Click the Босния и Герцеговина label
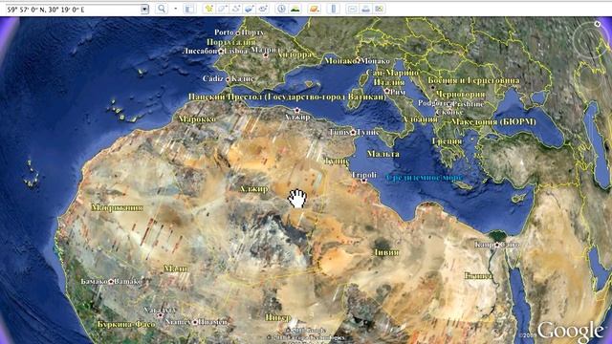Image resolution: width=612 pixels, height=344 pixels. 474,80
